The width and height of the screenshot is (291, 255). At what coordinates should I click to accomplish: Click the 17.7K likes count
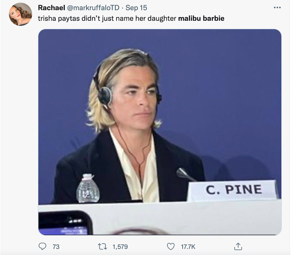pyautogui.click(x=188, y=246)
